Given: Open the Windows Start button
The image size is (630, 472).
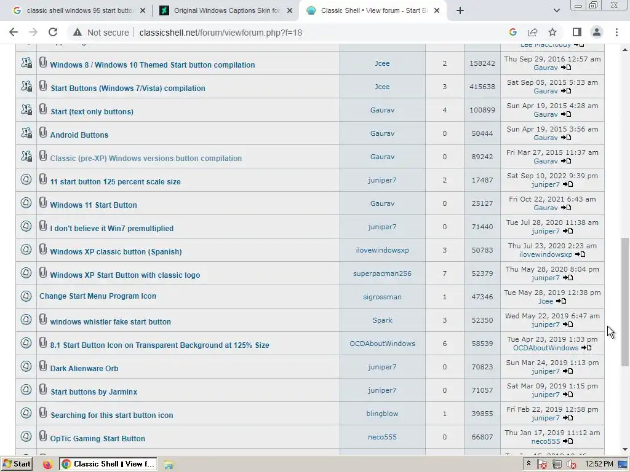Looking at the screenshot, I should (x=17, y=464).
